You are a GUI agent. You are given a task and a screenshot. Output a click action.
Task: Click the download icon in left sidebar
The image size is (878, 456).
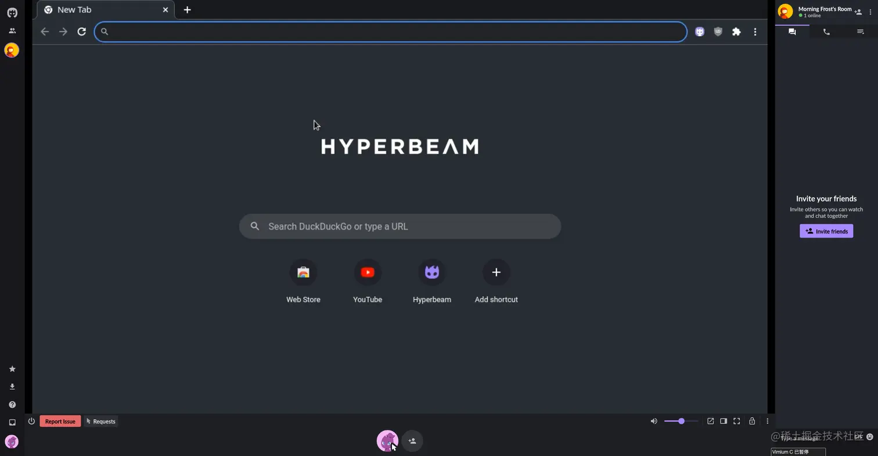click(x=12, y=387)
